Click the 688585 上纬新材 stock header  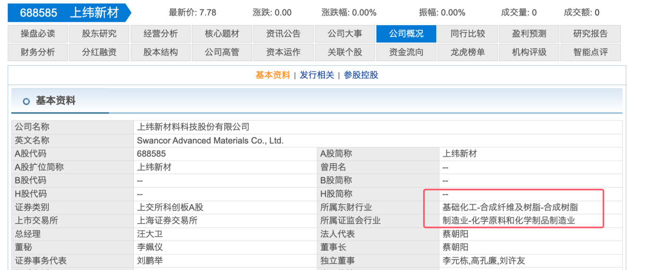pos(69,13)
